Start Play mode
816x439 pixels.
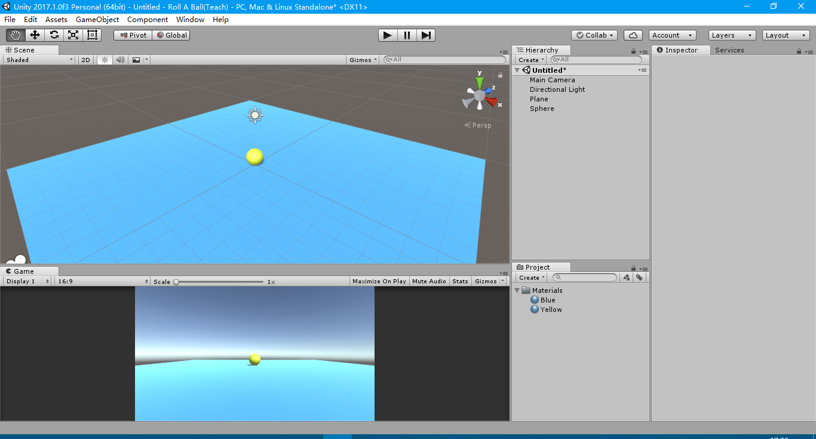tap(388, 35)
